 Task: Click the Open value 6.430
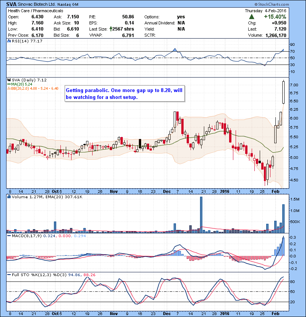click(37, 17)
